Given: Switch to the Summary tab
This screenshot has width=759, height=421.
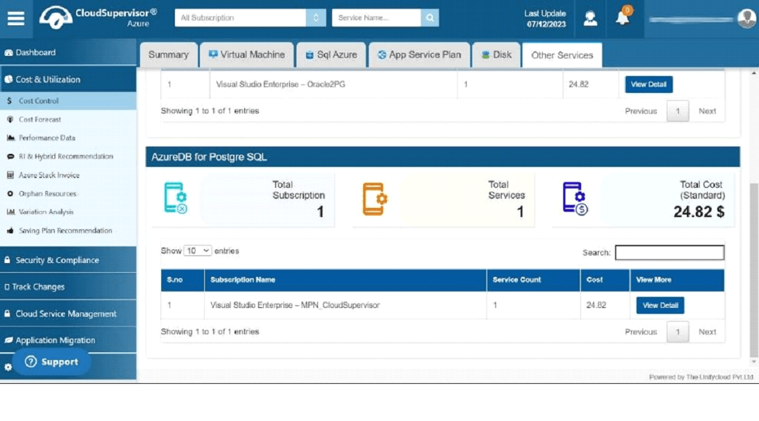Looking at the screenshot, I should tap(168, 55).
